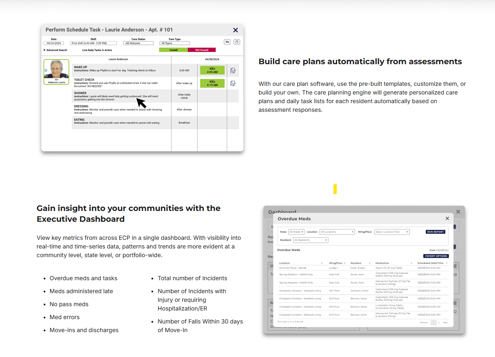This screenshot has width=495, height=357.
Task: Click the RUN REPORT button
Action: click(x=435, y=232)
